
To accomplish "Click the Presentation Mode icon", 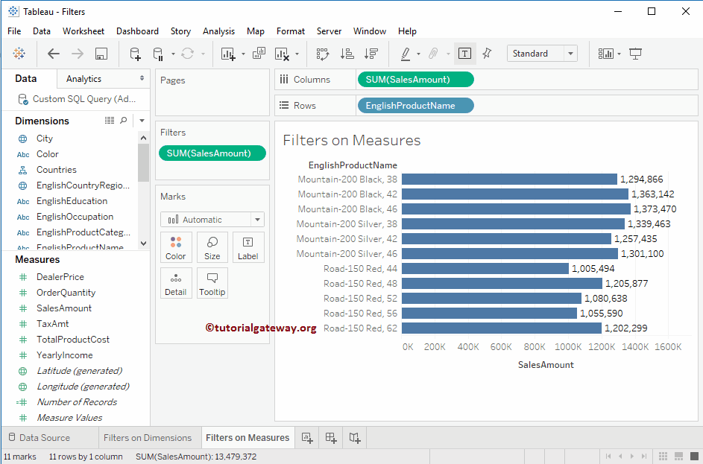I will click(635, 54).
